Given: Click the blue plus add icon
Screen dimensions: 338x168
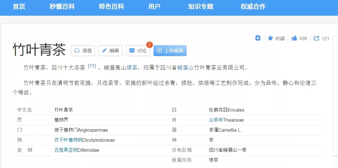Looking at the screenshot, I should pyautogui.click(x=258, y=38).
